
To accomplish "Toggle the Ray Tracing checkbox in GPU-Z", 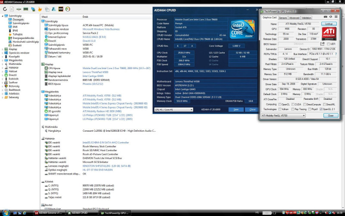I will 293,109.
